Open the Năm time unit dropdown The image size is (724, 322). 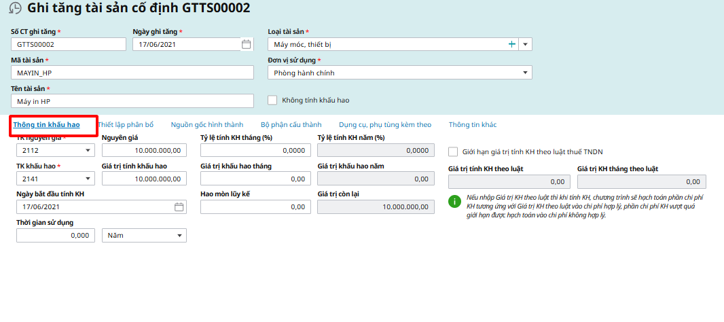click(179, 235)
